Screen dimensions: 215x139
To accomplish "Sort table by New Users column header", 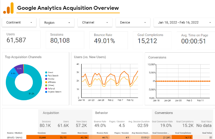I will (x=82, y=133).
